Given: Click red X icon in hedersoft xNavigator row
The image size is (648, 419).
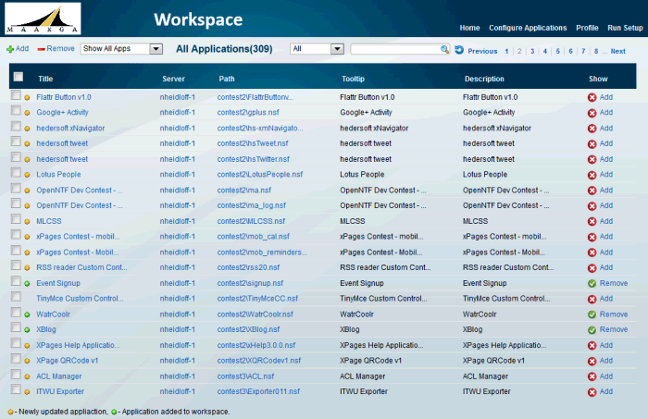Looking at the screenshot, I should point(592,129).
